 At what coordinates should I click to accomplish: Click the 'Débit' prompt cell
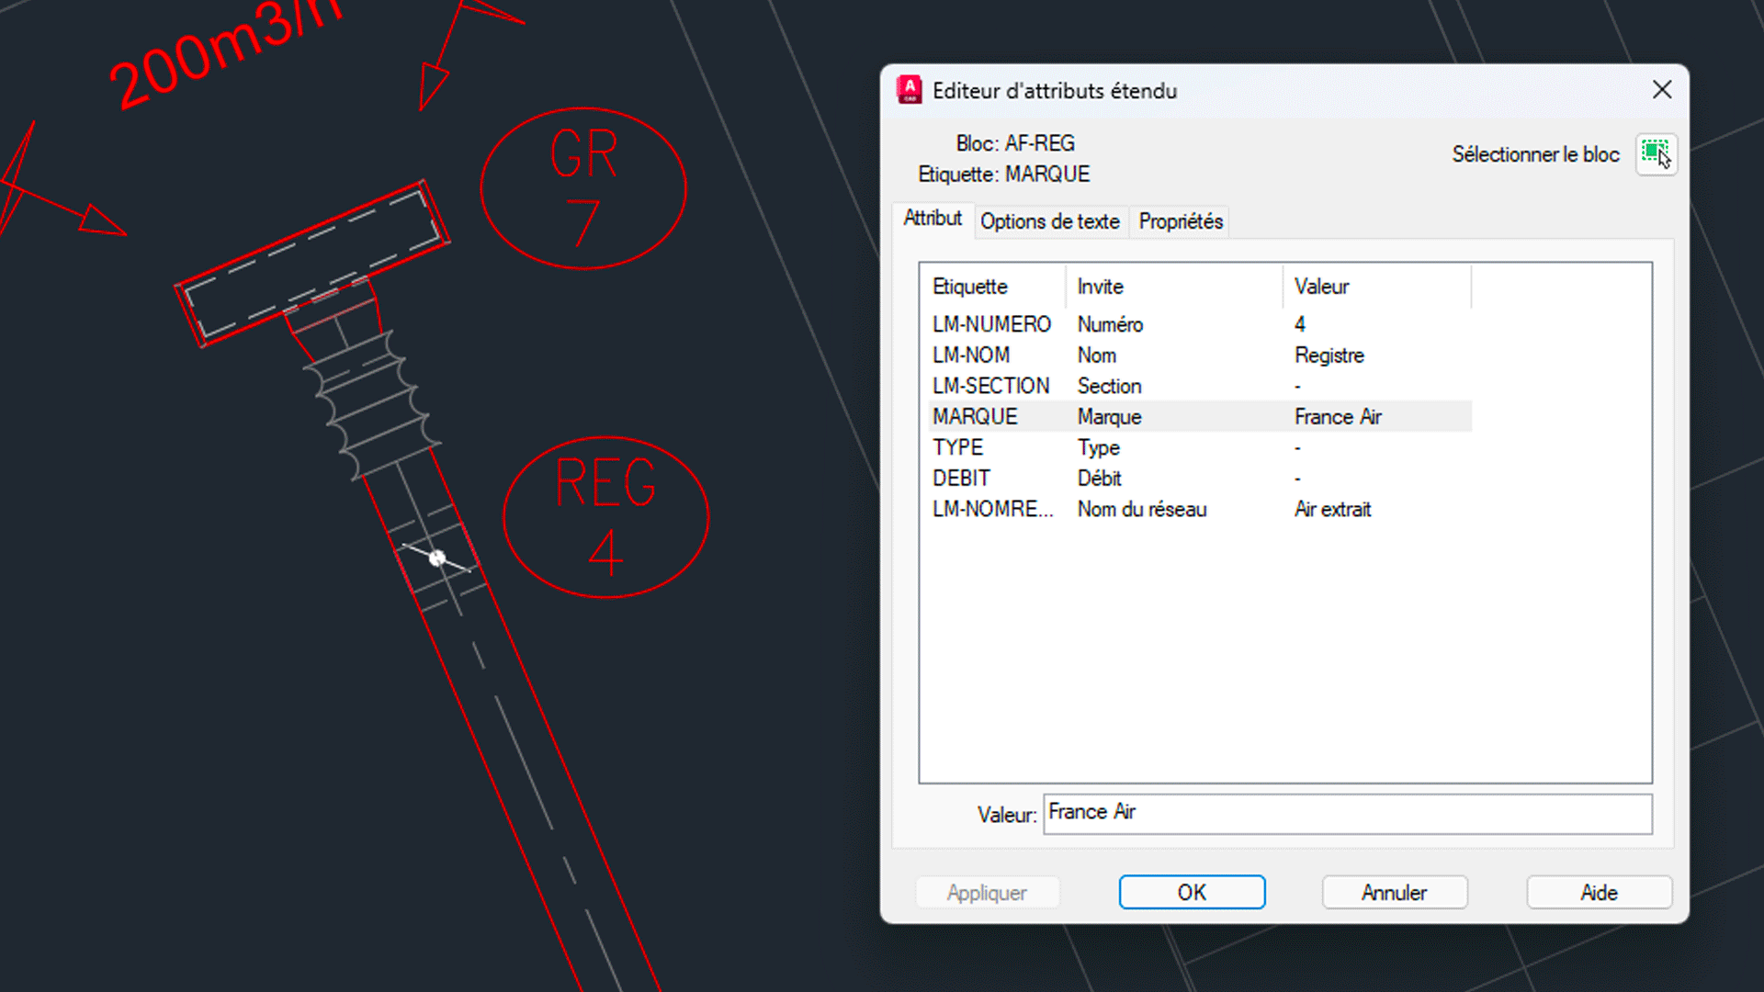[1099, 479]
